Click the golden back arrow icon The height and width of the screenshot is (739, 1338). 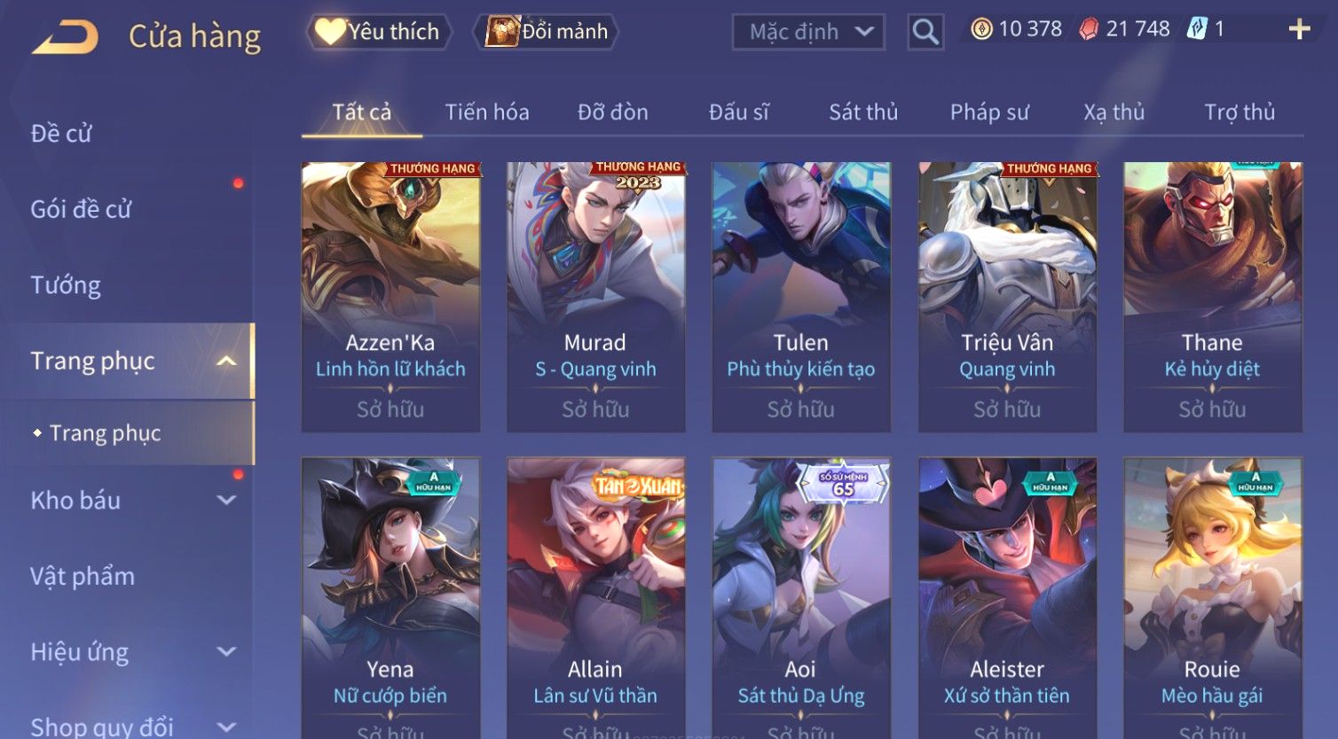pyautogui.click(x=65, y=37)
